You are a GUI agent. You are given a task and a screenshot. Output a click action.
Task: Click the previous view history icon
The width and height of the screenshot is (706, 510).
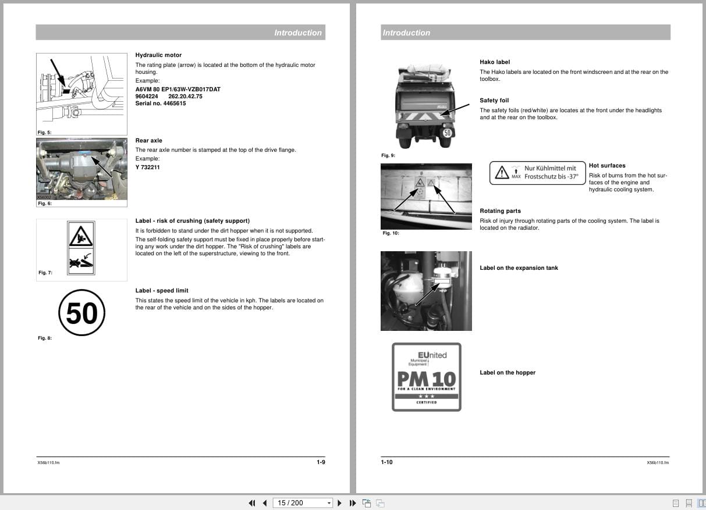(x=367, y=502)
